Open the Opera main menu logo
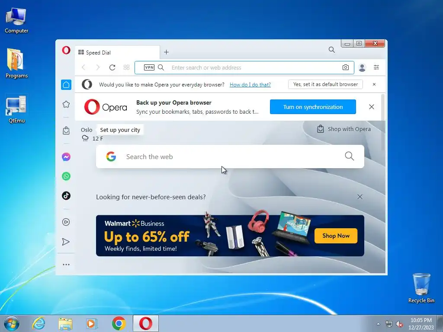The height and width of the screenshot is (332, 443). point(66,50)
